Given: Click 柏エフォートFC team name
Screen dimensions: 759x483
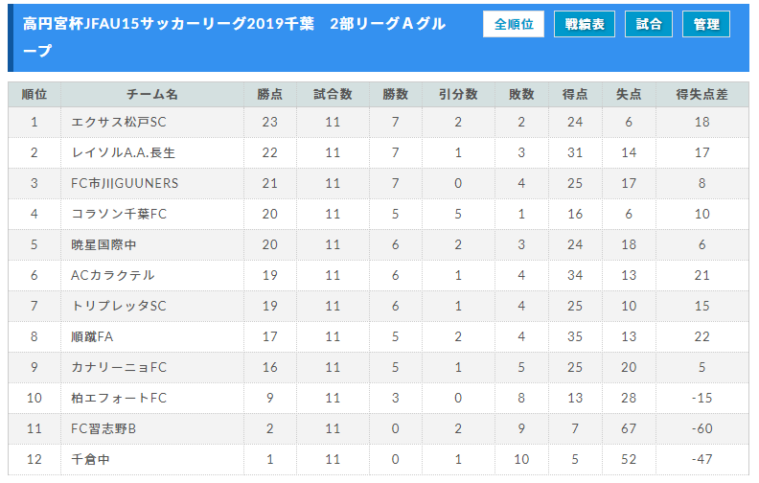Looking at the screenshot, I should point(119,398).
